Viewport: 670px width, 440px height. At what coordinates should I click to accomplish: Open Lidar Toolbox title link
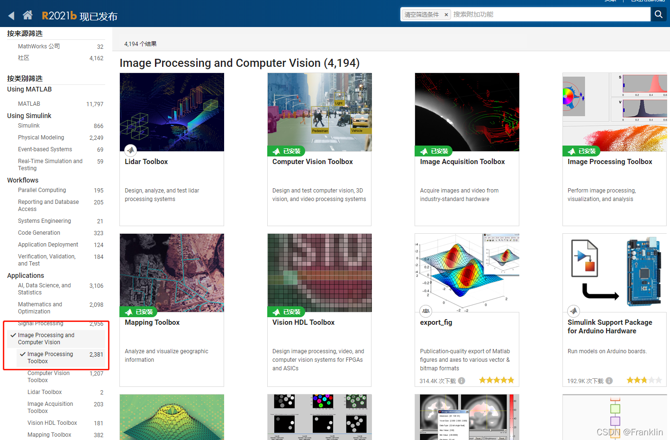(x=146, y=162)
